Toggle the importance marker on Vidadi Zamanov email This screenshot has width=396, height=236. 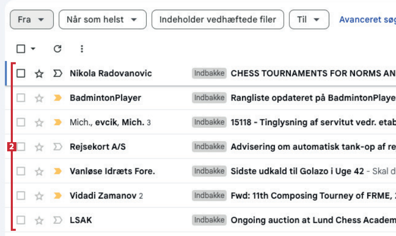[57, 195]
